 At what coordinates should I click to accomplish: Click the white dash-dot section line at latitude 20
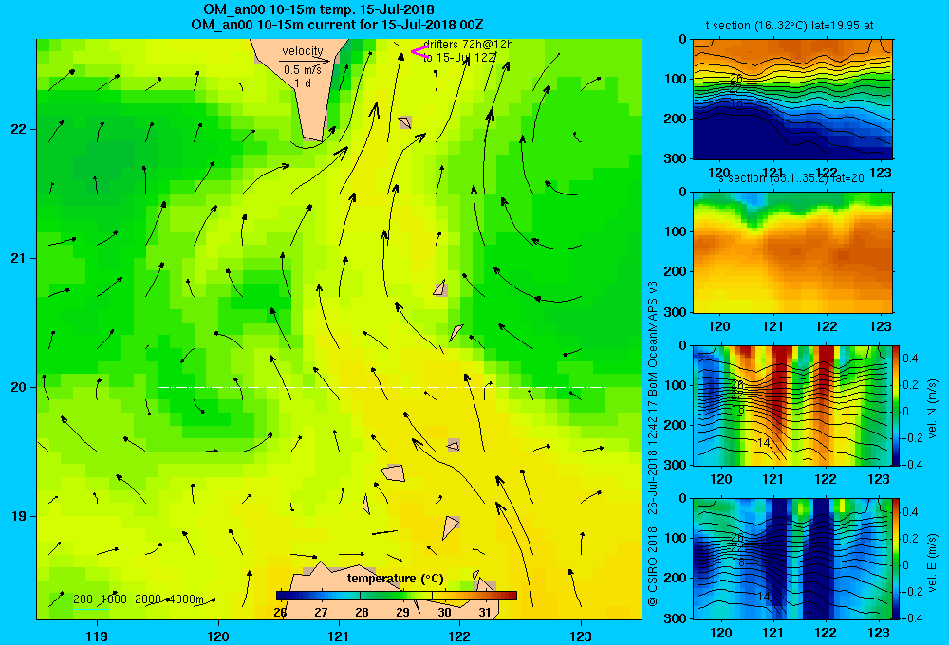tap(381, 387)
